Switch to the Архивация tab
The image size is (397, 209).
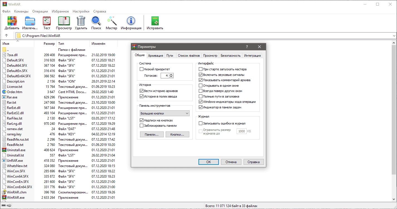pyautogui.click(x=156, y=56)
